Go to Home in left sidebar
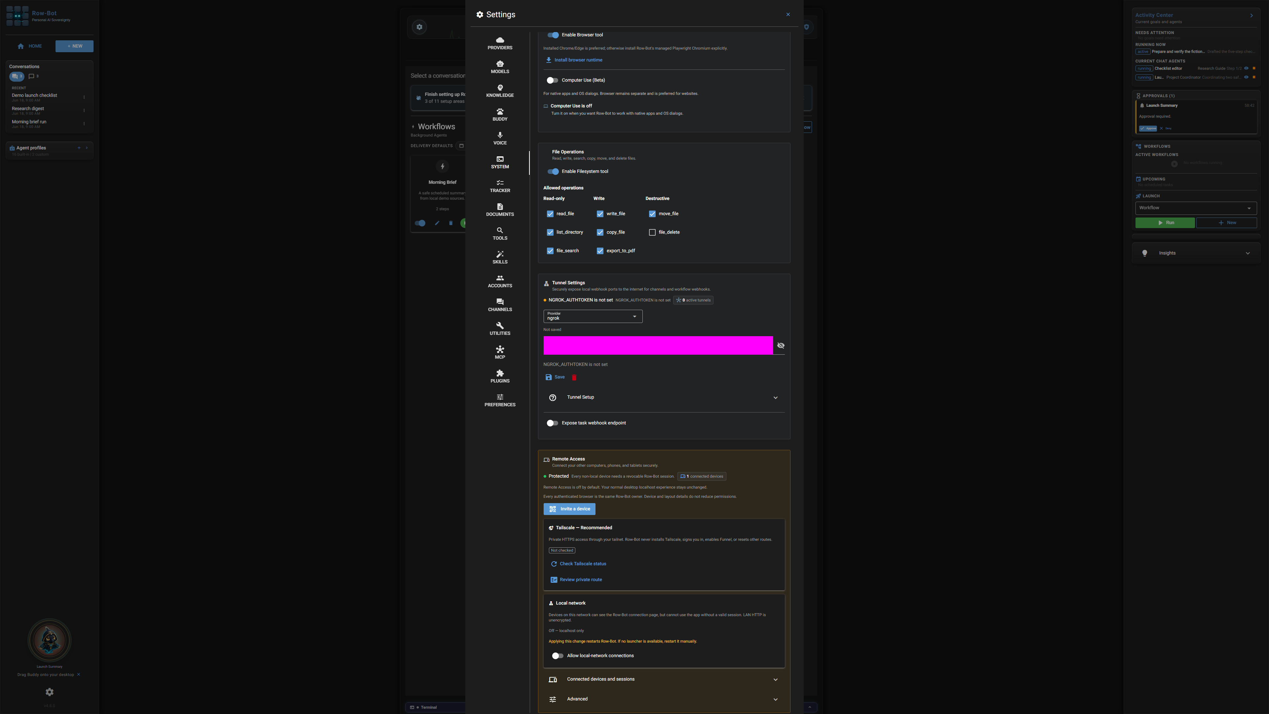Viewport: 1269px width, 714px height. [x=29, y=46]
